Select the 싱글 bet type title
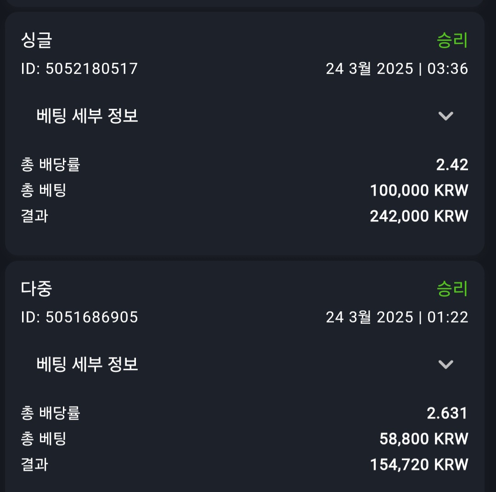Viewport: 496px width, 492px height. [x=37, y=40]
